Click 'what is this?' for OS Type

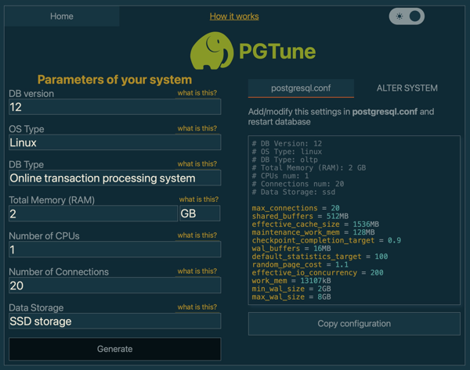point(197,128)
